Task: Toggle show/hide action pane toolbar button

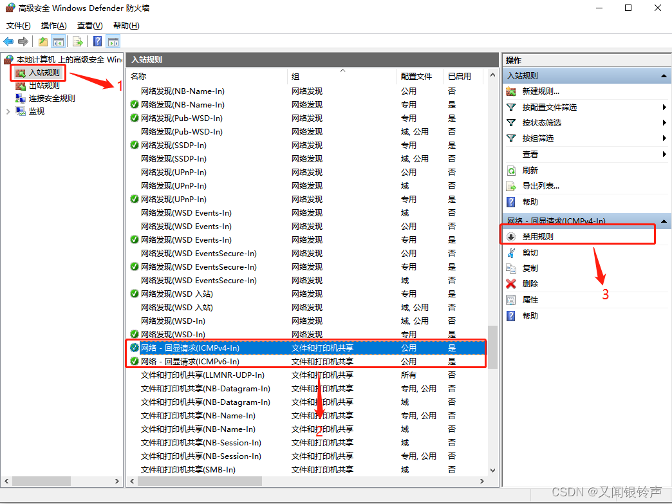Action: pos(113,42)
